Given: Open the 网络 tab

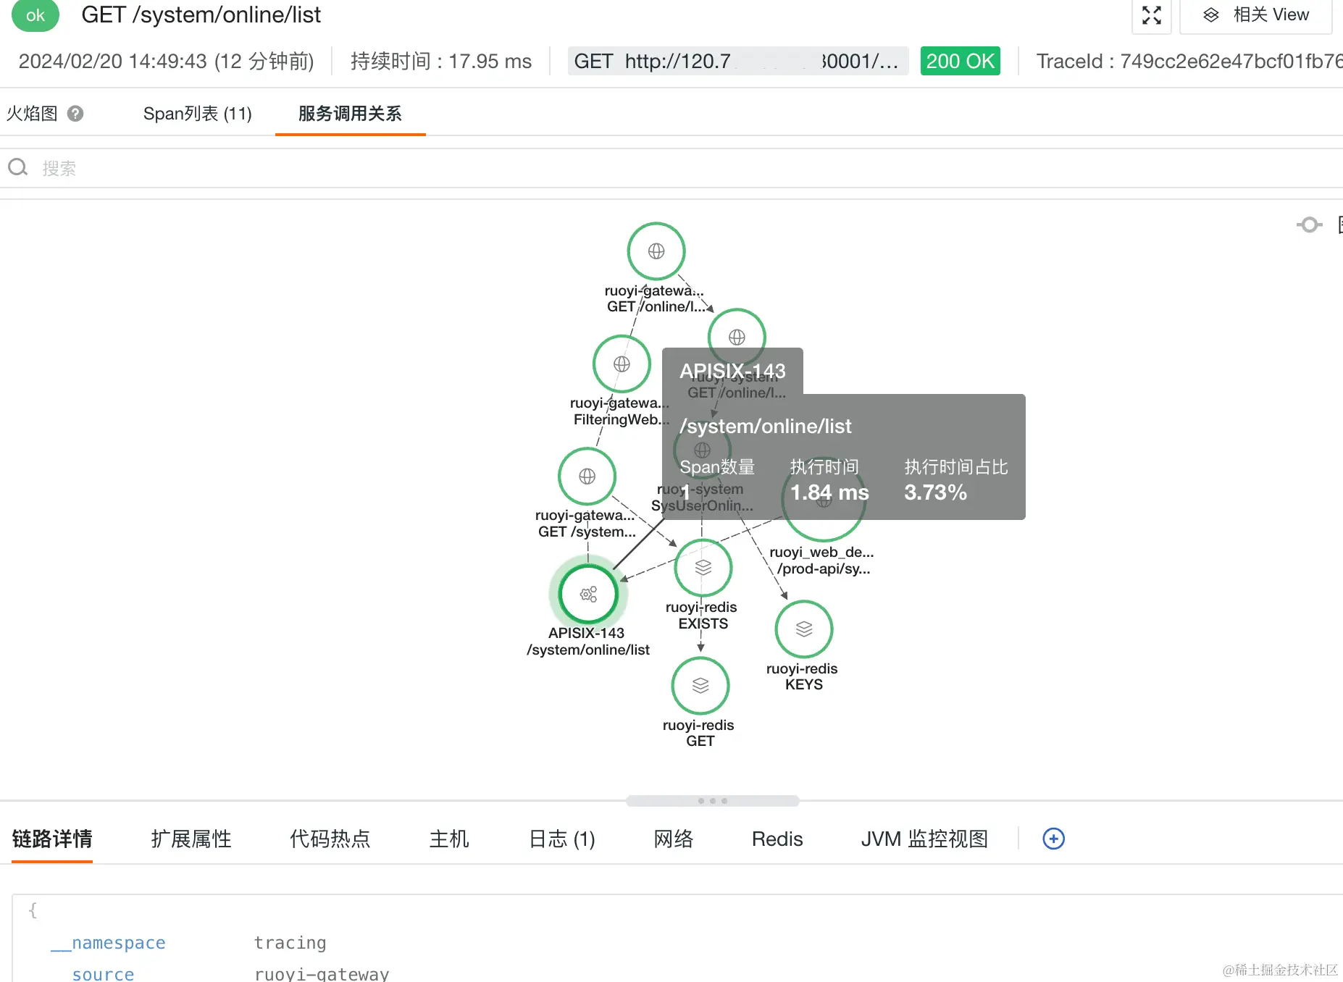Looking at the screenshot, I should (674, 839).
